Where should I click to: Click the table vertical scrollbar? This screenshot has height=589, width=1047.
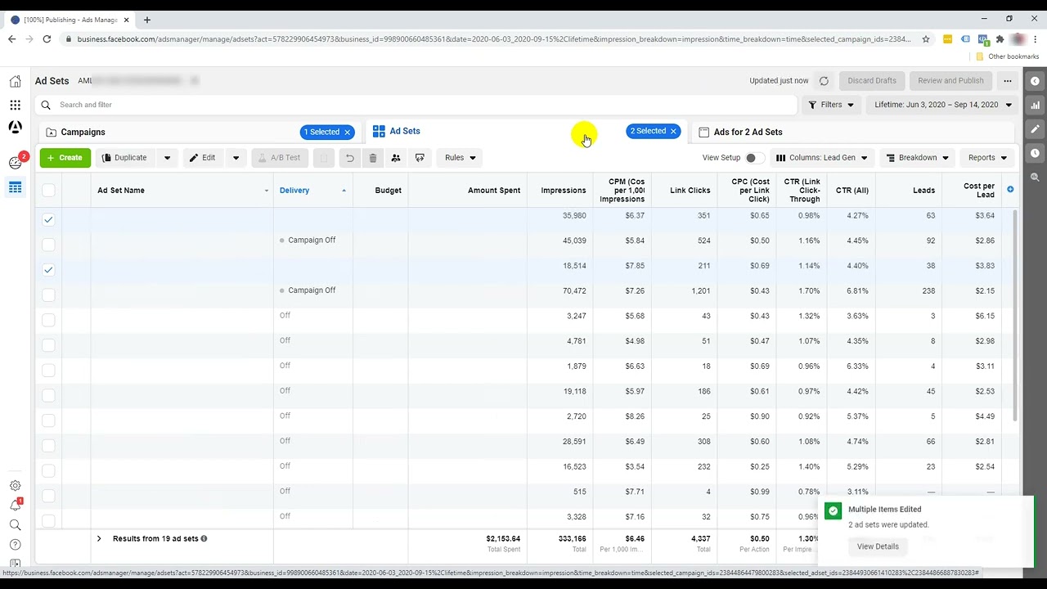pos(1016,315)
